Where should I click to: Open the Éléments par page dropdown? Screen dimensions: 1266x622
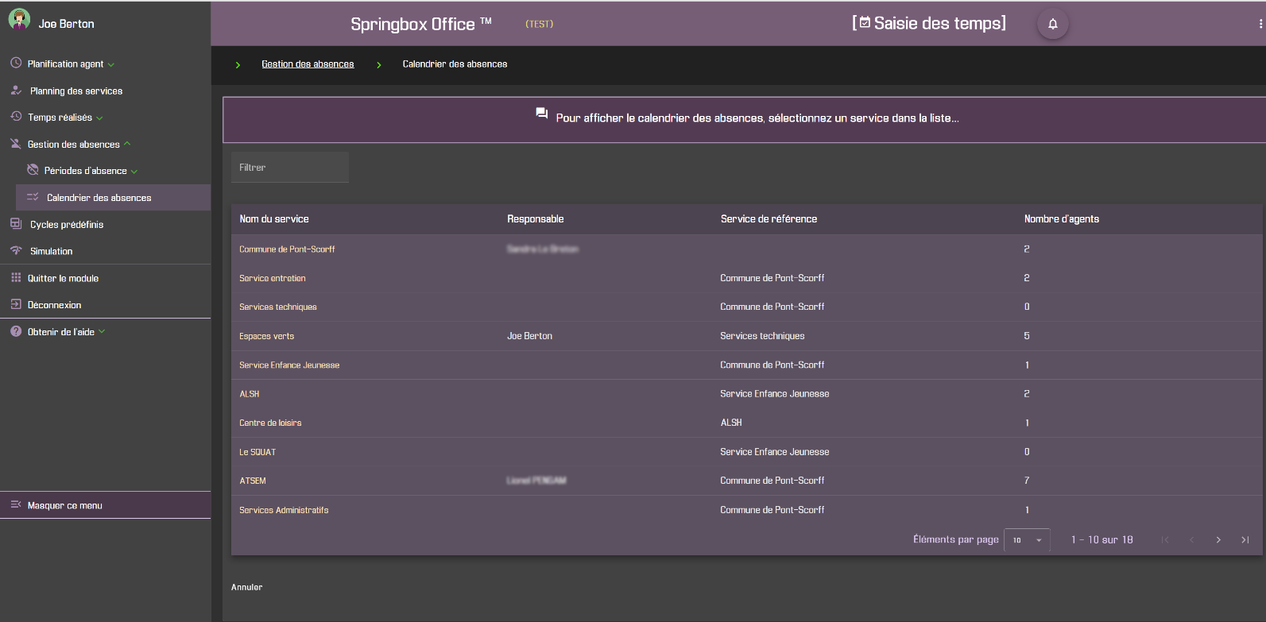pos(1027,540)
